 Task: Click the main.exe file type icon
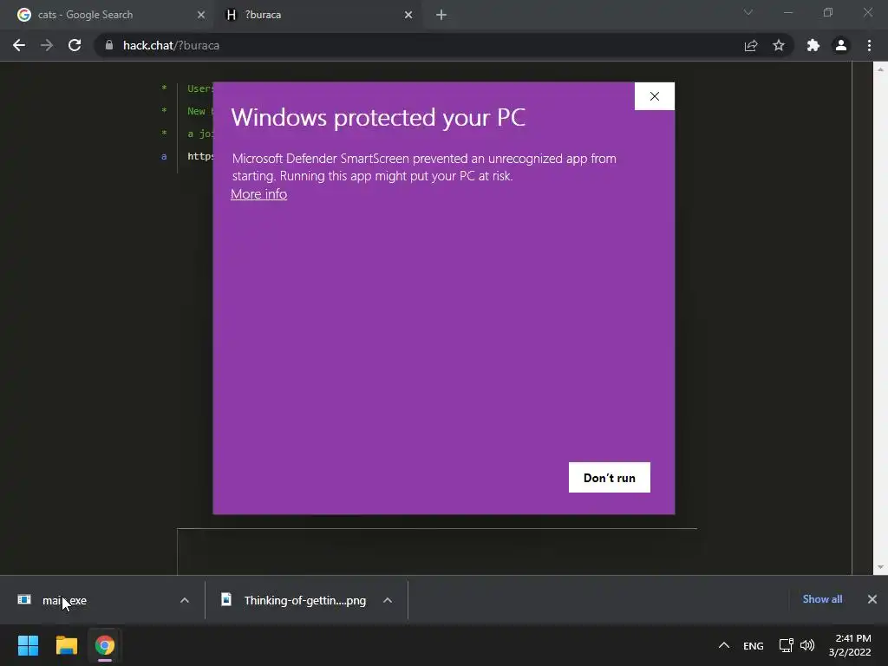tap(23, 600)
